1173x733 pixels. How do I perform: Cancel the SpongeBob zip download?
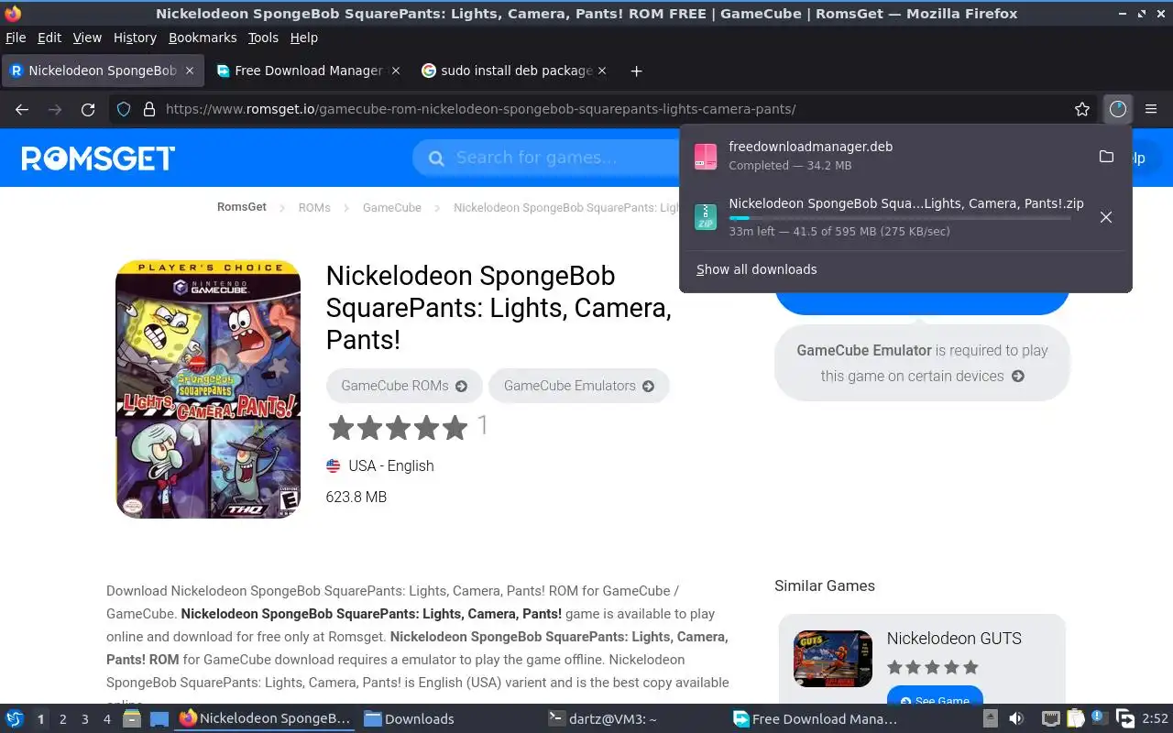click(1106, 217)
